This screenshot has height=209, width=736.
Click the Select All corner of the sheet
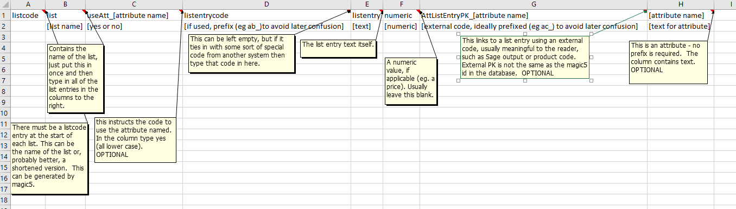coord(5,4)
